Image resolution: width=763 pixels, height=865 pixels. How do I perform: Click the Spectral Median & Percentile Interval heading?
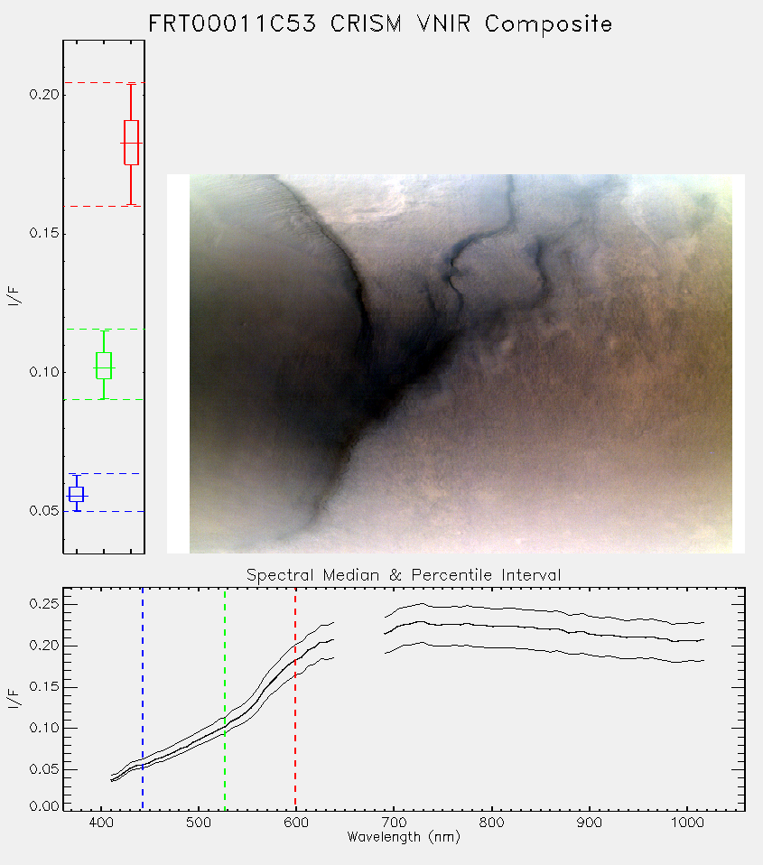click(x=404, y=575)
